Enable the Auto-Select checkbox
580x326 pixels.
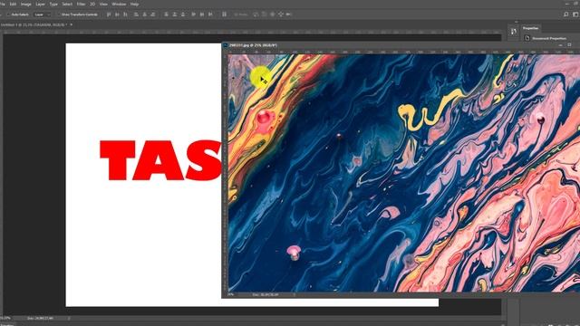pos(8,14)
